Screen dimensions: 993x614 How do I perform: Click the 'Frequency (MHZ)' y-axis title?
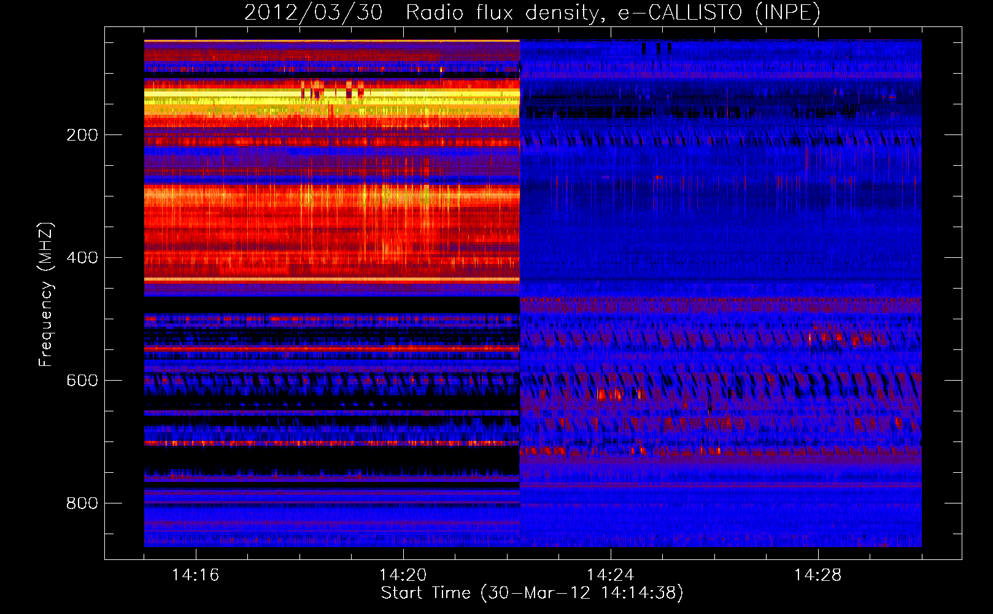(46, 295)
